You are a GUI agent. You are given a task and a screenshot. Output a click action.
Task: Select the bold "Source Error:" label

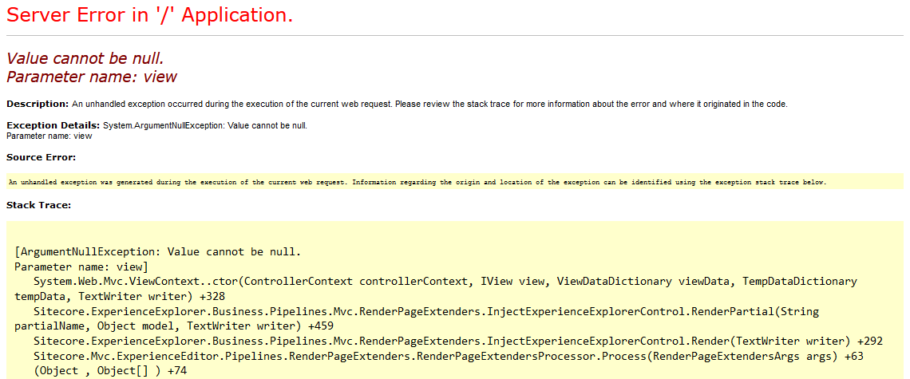[x=41, y=157]
